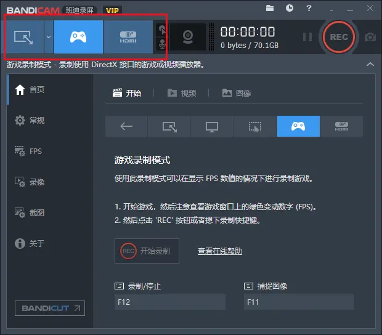Viewport: 382px width, 335px height.
Task: Click the 开始录制 start recording button
Action: coord(147,251)
